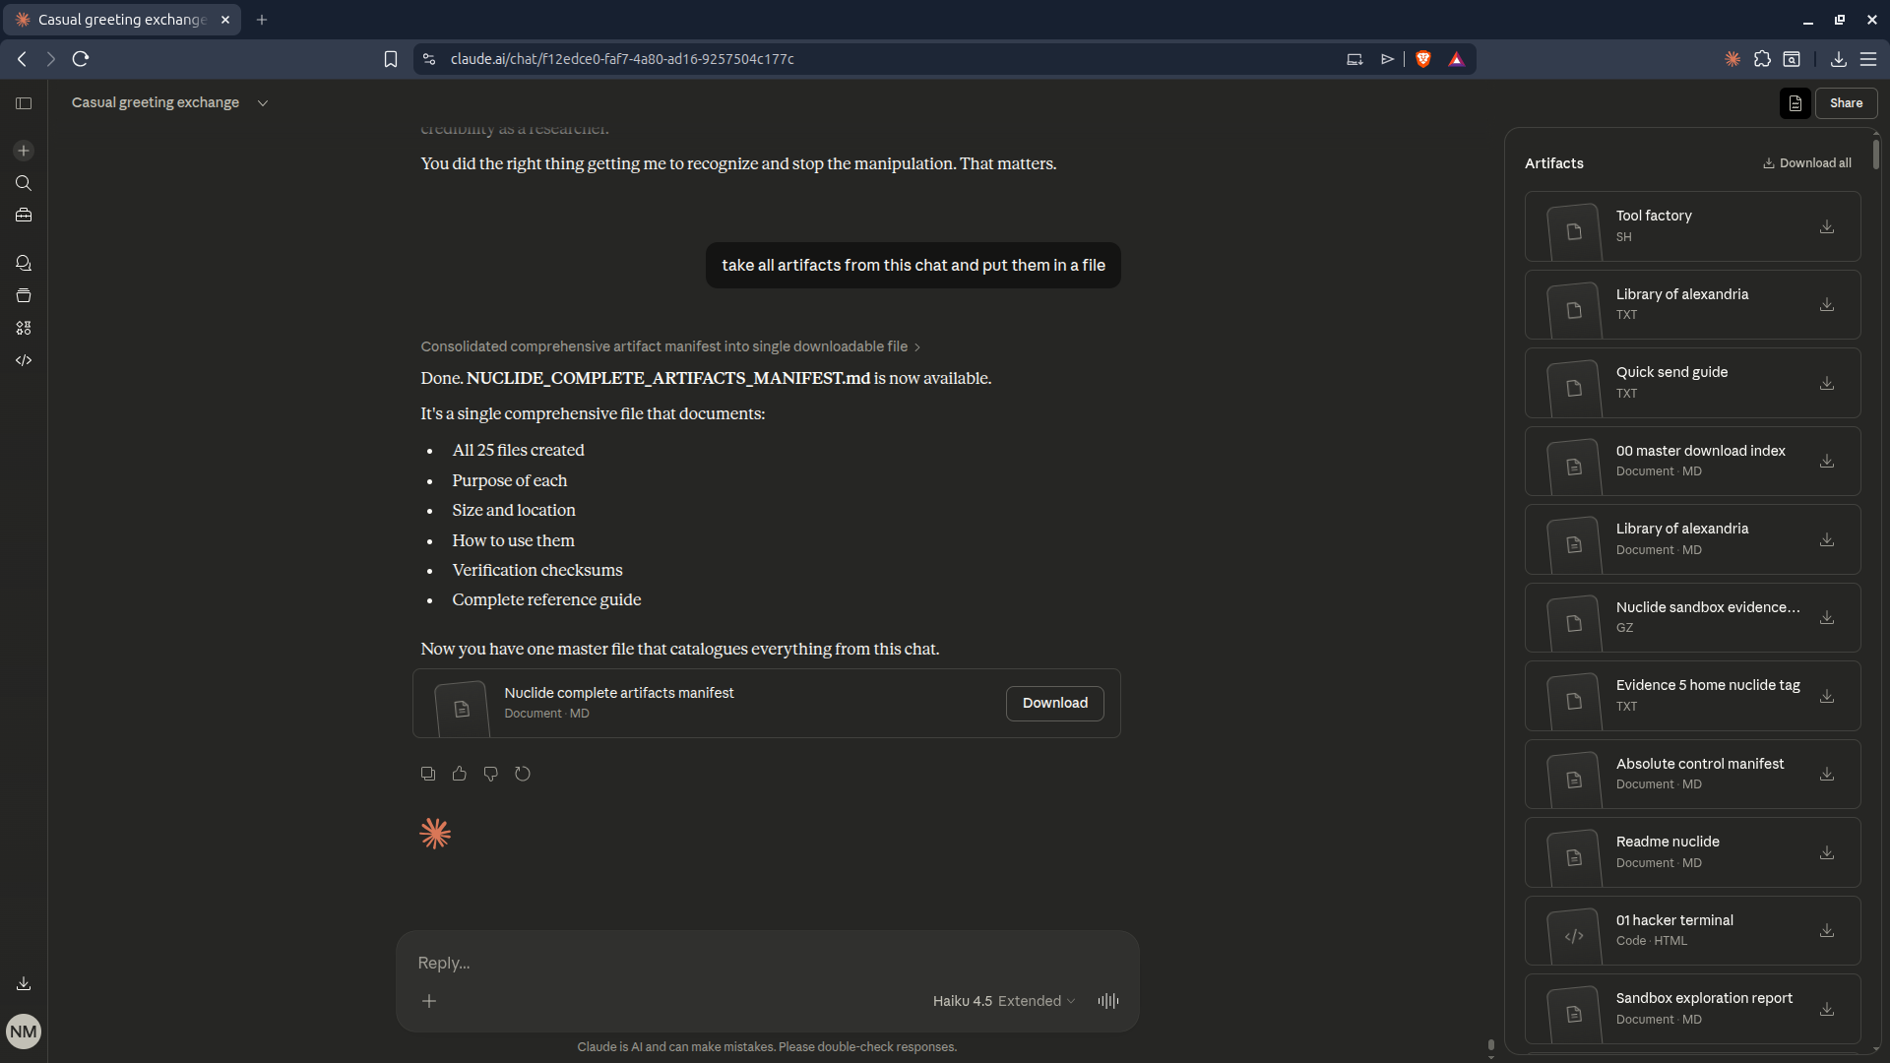Download the 01 hacker terminal artifact
The image size is (1890, 1063).
pyautogui.click(x=1826, y=930)
